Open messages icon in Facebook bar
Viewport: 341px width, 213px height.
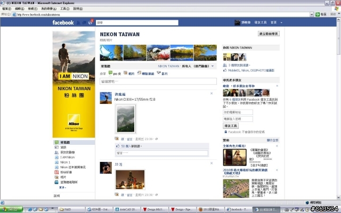coord(84,22)
